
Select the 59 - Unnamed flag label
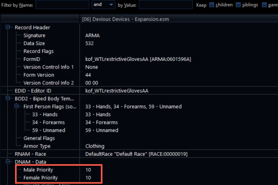click(49, 130)
